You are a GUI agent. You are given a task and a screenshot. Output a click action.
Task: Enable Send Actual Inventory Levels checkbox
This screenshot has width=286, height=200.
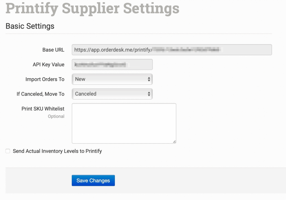pos(8,151)
